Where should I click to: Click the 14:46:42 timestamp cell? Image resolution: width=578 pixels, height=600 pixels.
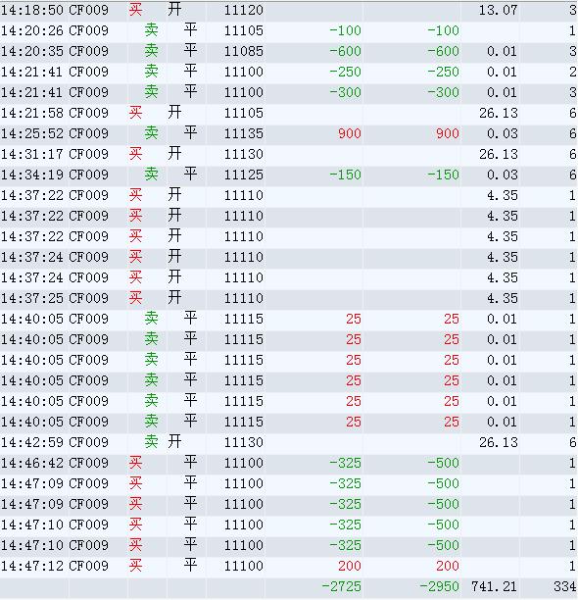tap(32, 463)
